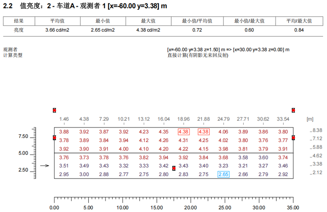327x212 pixels.
Task: Click the top-left luminaire marker above the grid
Action: point(54,110)
